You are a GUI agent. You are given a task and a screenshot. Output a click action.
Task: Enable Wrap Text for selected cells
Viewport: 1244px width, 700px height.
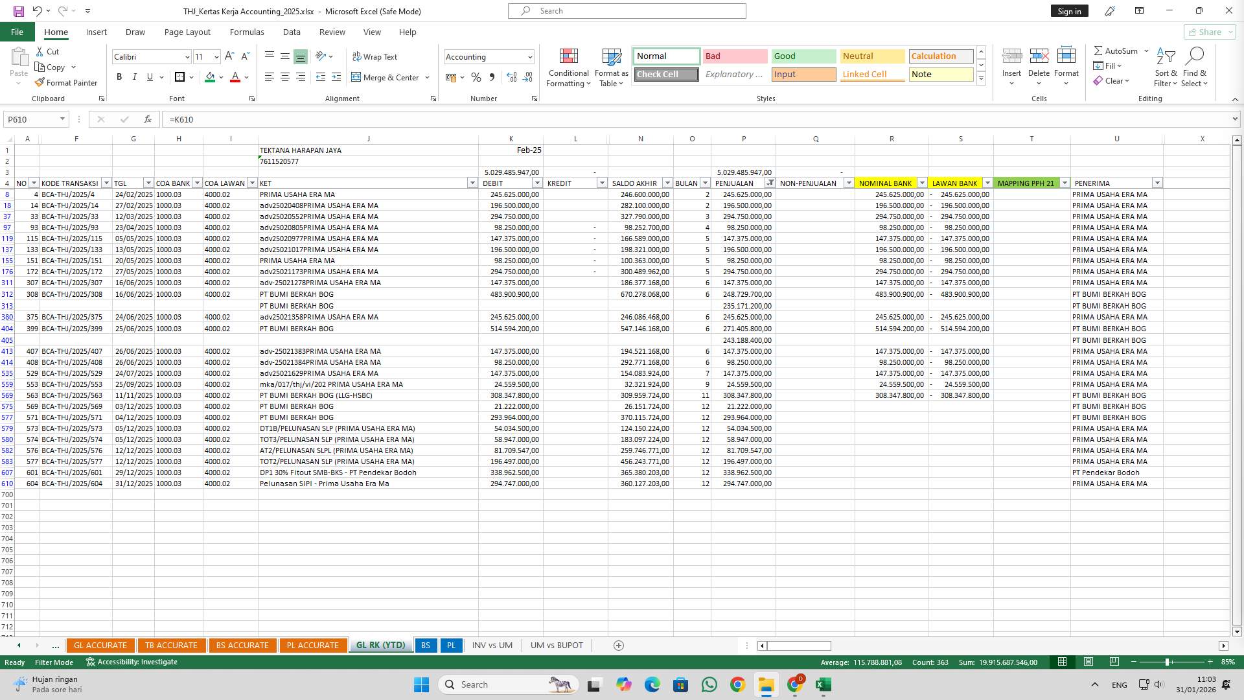tap(376, 56)
